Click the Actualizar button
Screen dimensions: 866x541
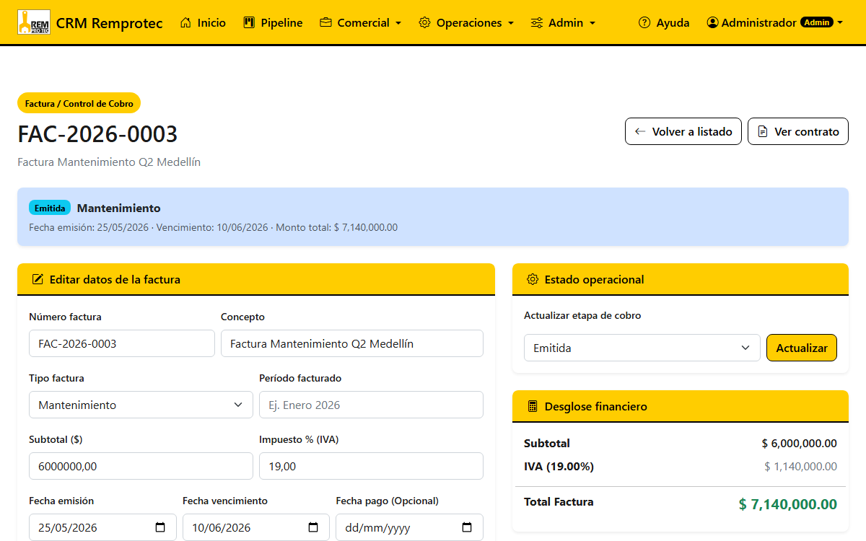coord(802,348)
